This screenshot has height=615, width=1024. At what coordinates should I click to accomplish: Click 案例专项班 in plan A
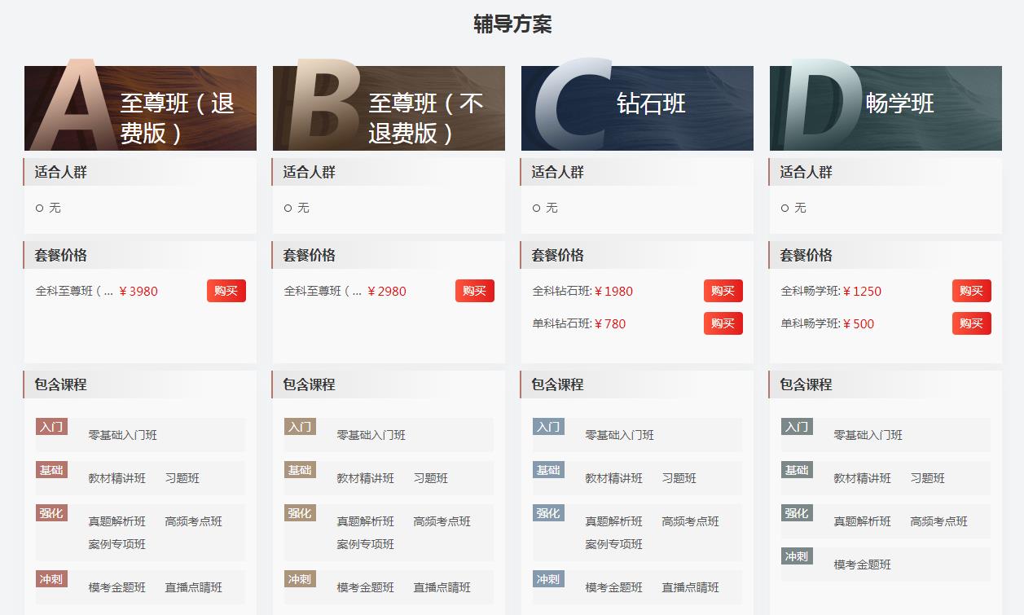point(117,544)
